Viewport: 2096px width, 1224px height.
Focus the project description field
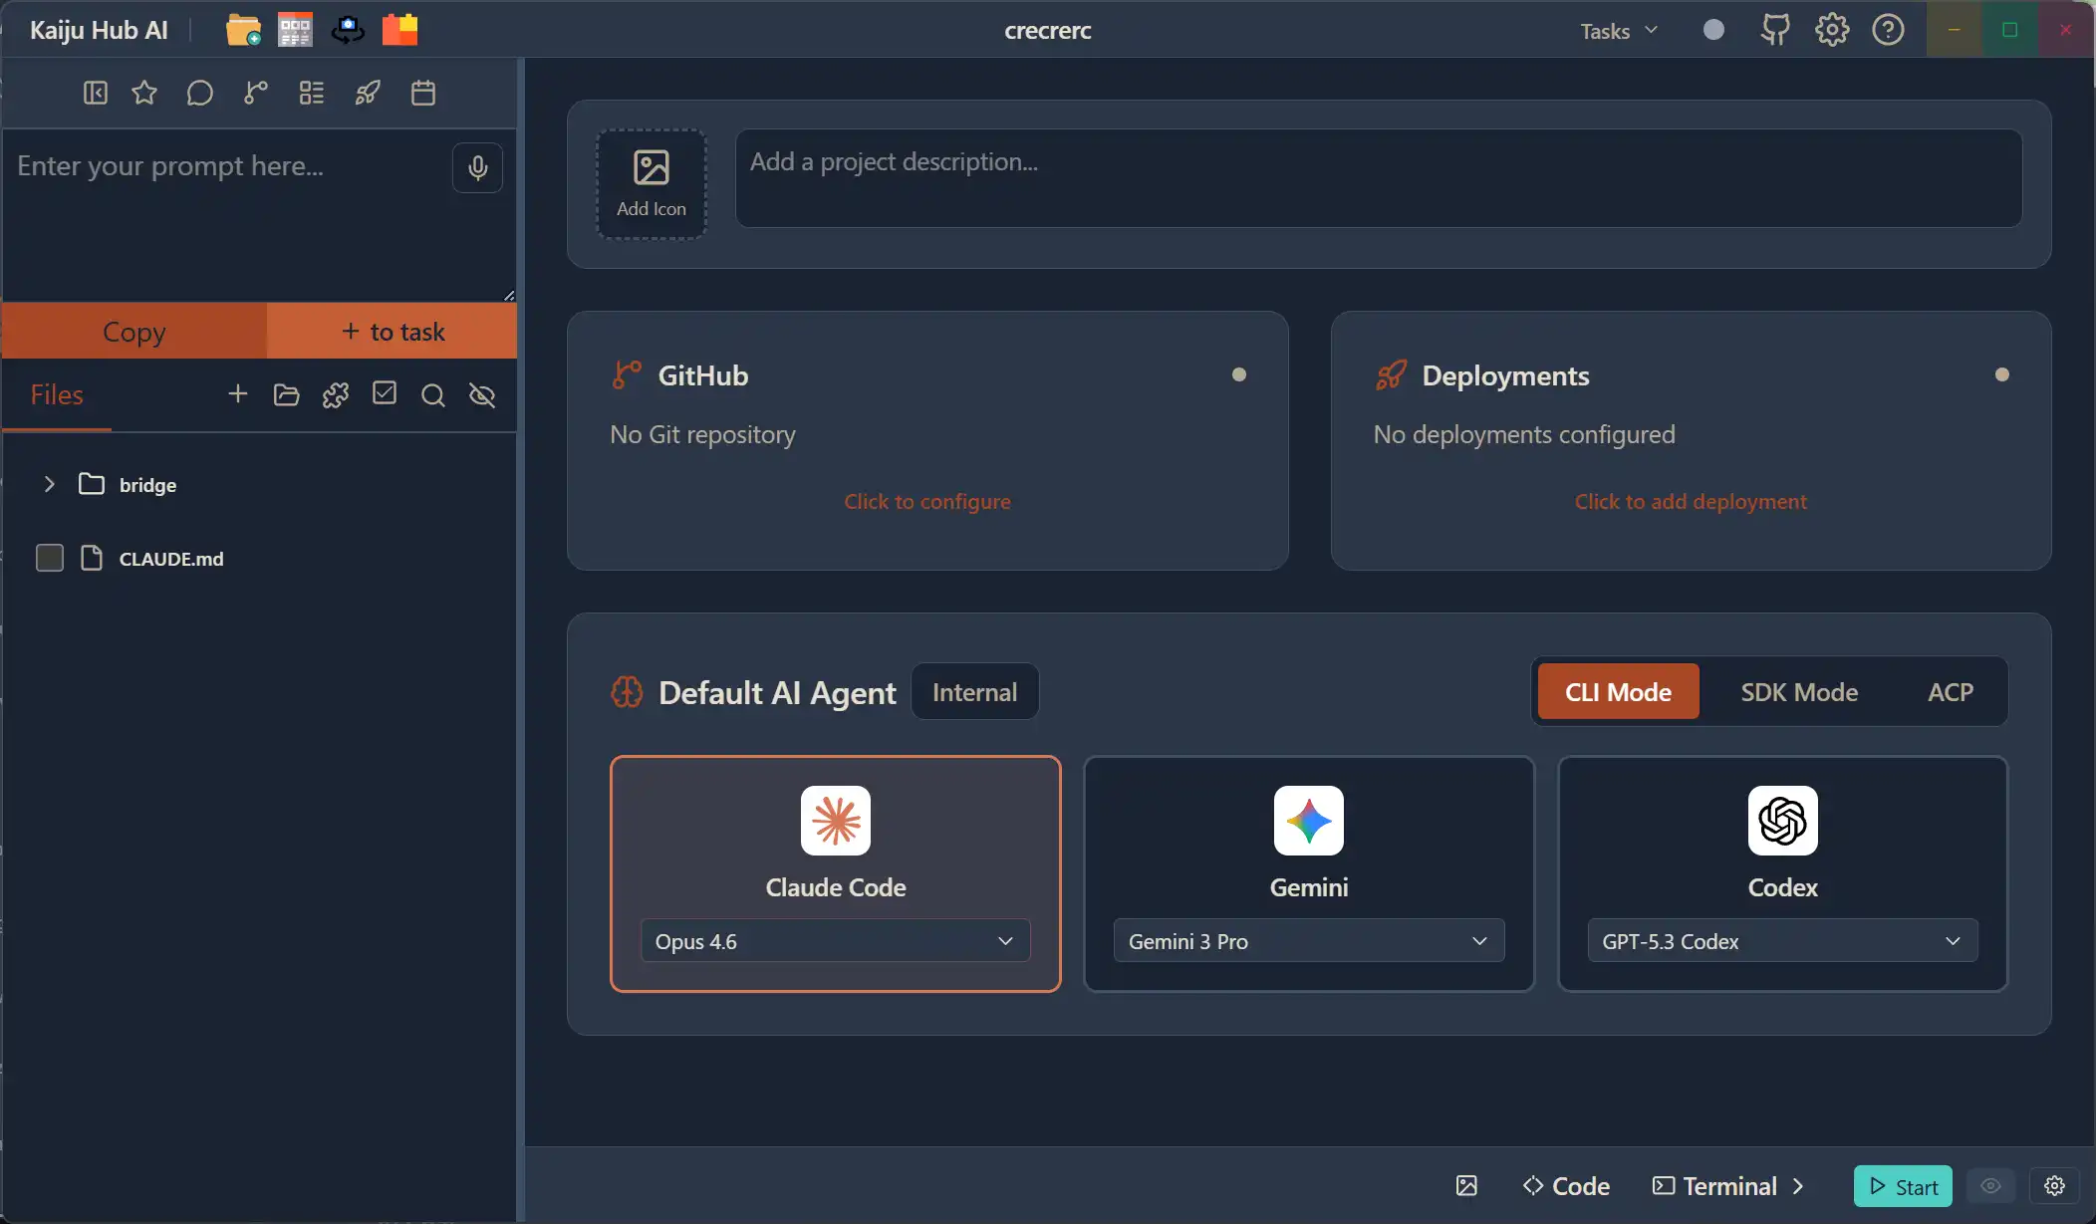pyautogui.click(x=1379, y=178)
